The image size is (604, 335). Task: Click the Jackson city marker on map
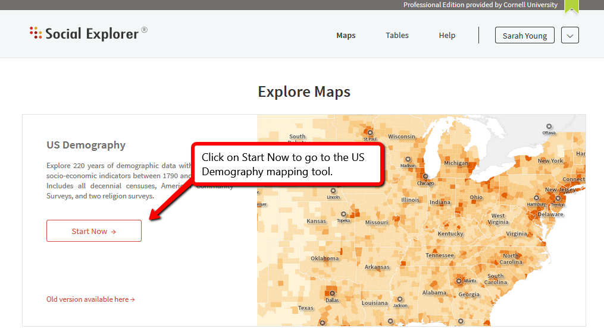point(400,299)
